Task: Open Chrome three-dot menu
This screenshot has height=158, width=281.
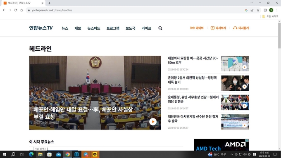Action: 277,10
